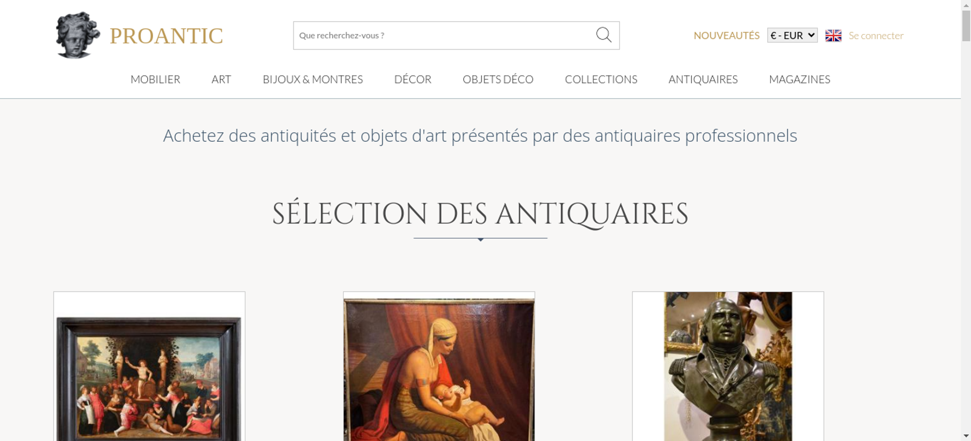Click the NOUVEAUTÉS link
This screenshot has width=971, height=441.
tap(726, 35)
